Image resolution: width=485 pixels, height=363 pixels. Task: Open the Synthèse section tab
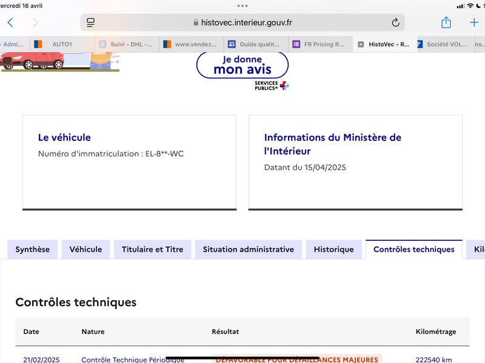(x=33, y=249)
